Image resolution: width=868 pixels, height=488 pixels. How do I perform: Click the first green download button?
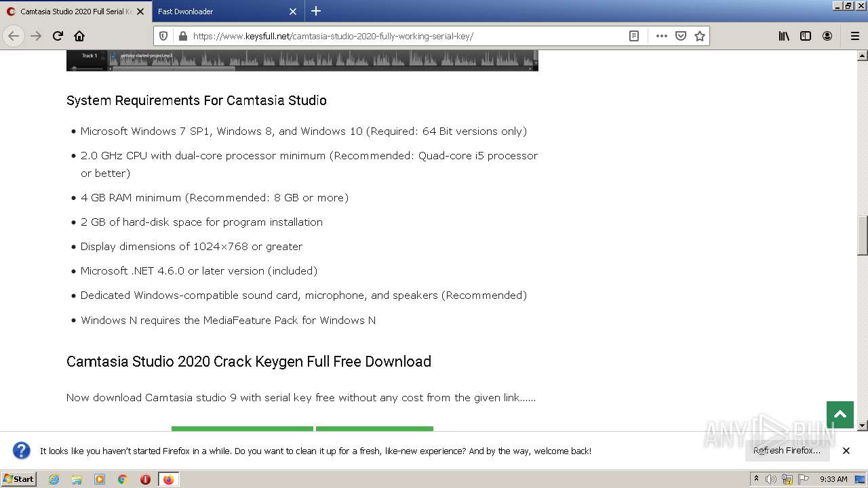242,428
